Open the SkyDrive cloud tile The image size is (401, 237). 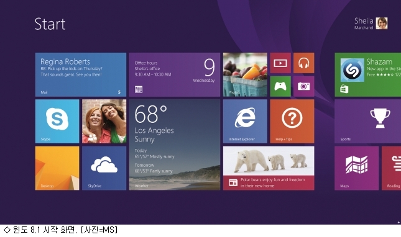pyautogui.click(x=104, y=168)
